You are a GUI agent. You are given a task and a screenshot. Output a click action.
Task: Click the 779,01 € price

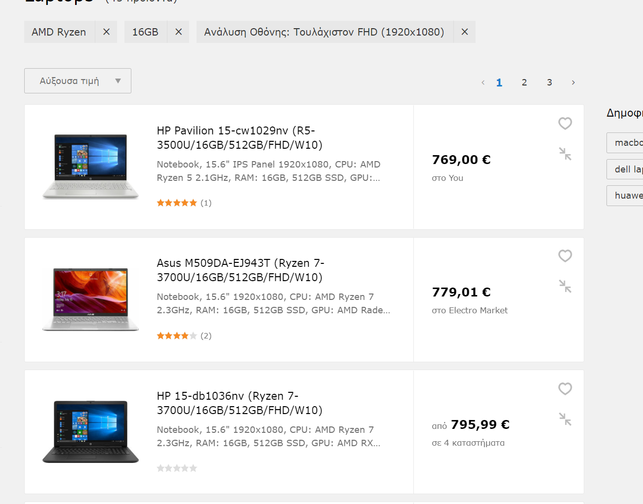coord(461,292)
